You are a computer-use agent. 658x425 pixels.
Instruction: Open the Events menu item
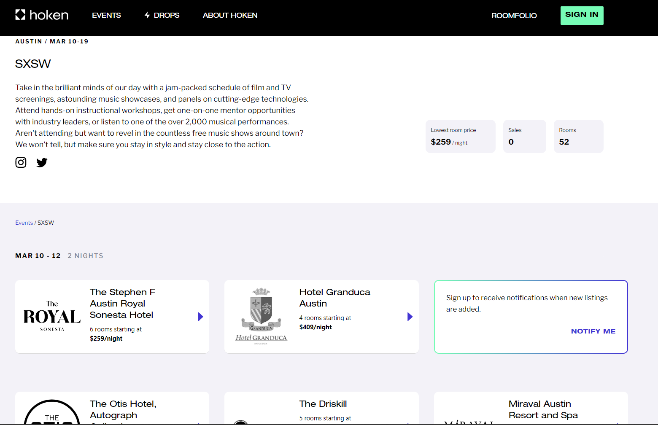[106, 15]
